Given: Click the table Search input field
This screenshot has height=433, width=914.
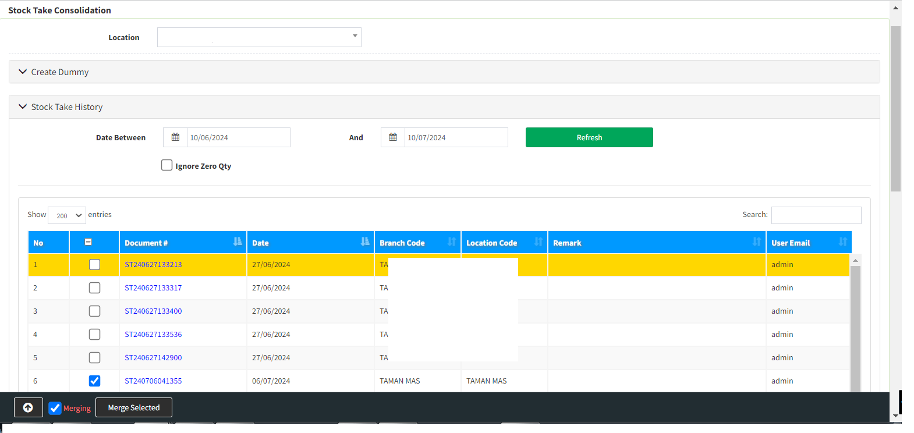Looking at the screenshot, I should [x=816, y=215].
